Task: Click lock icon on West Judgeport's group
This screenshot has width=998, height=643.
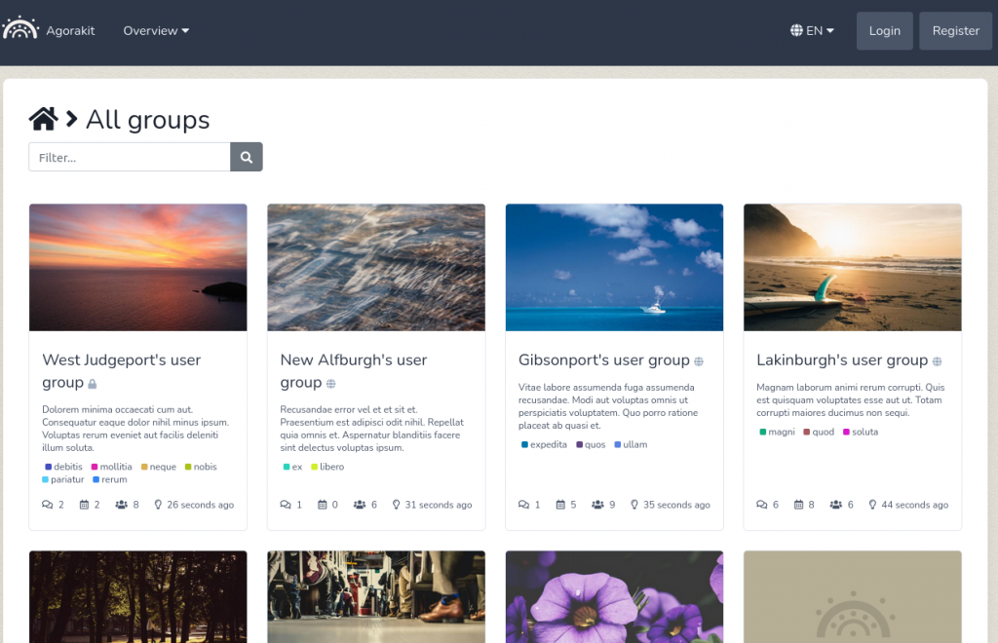Action: 93,384
